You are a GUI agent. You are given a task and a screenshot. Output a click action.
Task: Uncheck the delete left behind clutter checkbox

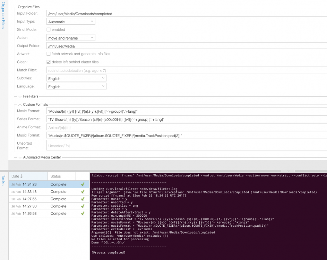(49, 62)
